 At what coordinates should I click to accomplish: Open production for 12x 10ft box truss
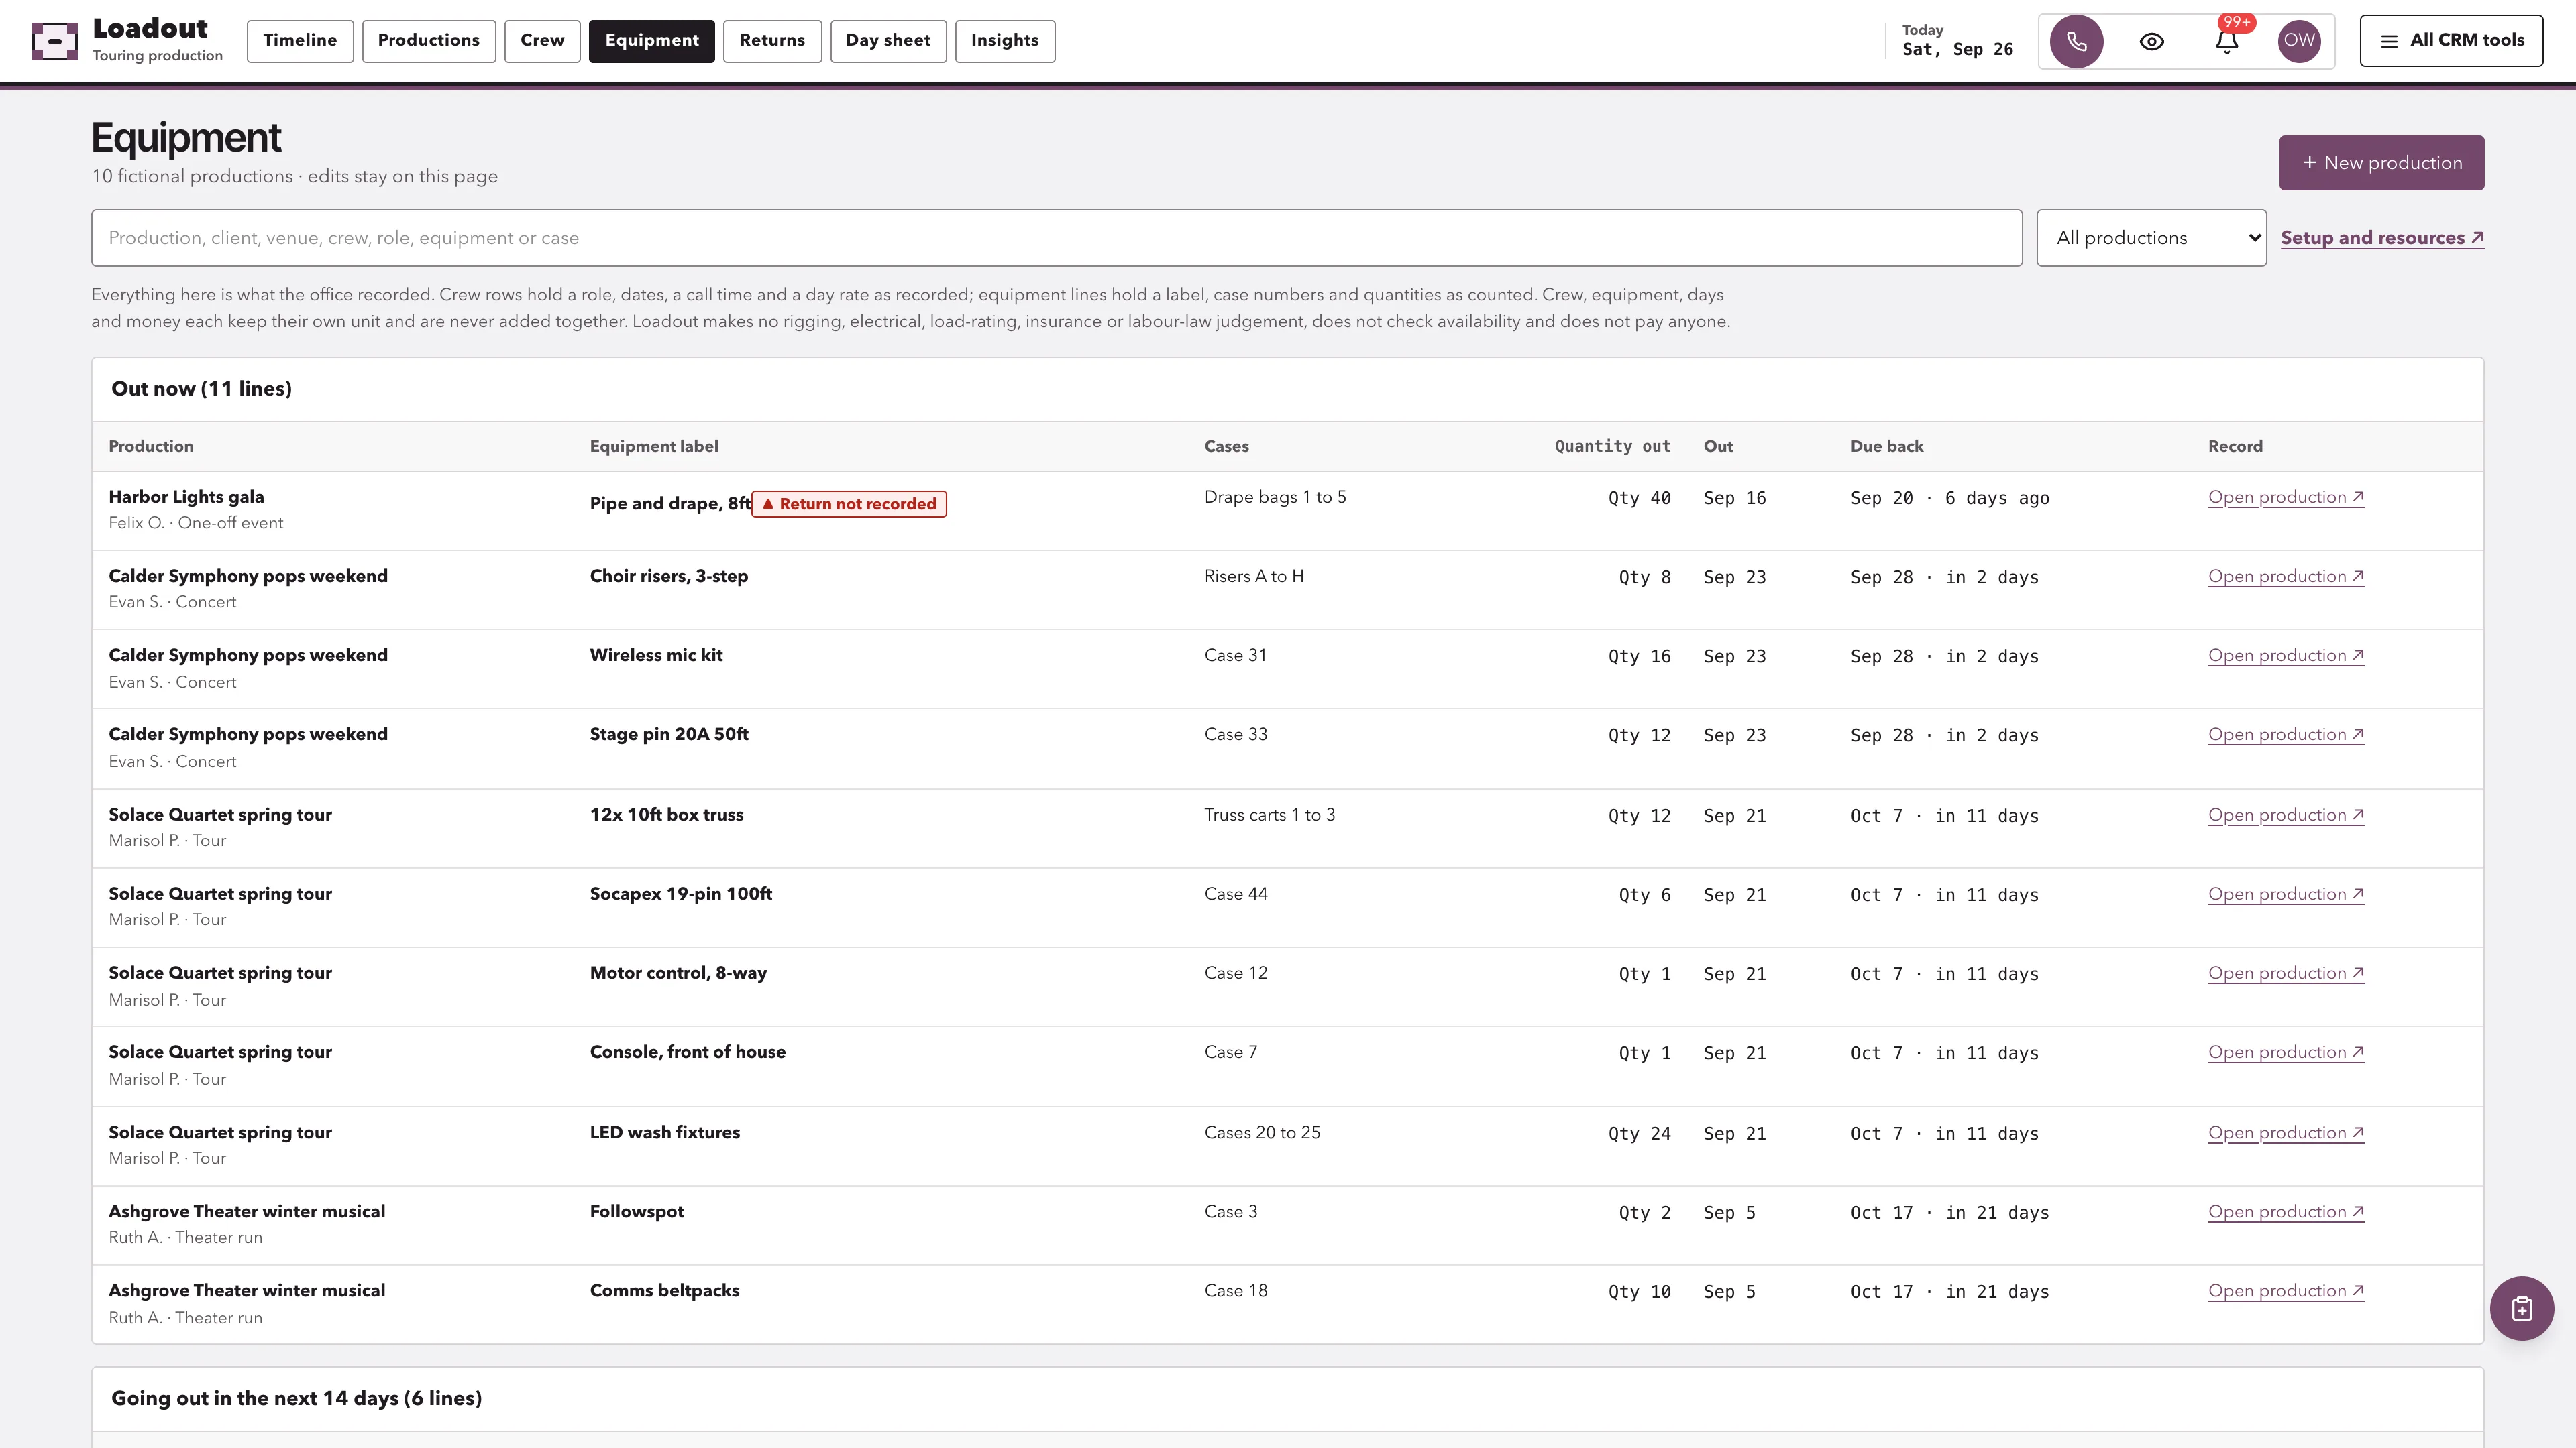pos(2285,815)
